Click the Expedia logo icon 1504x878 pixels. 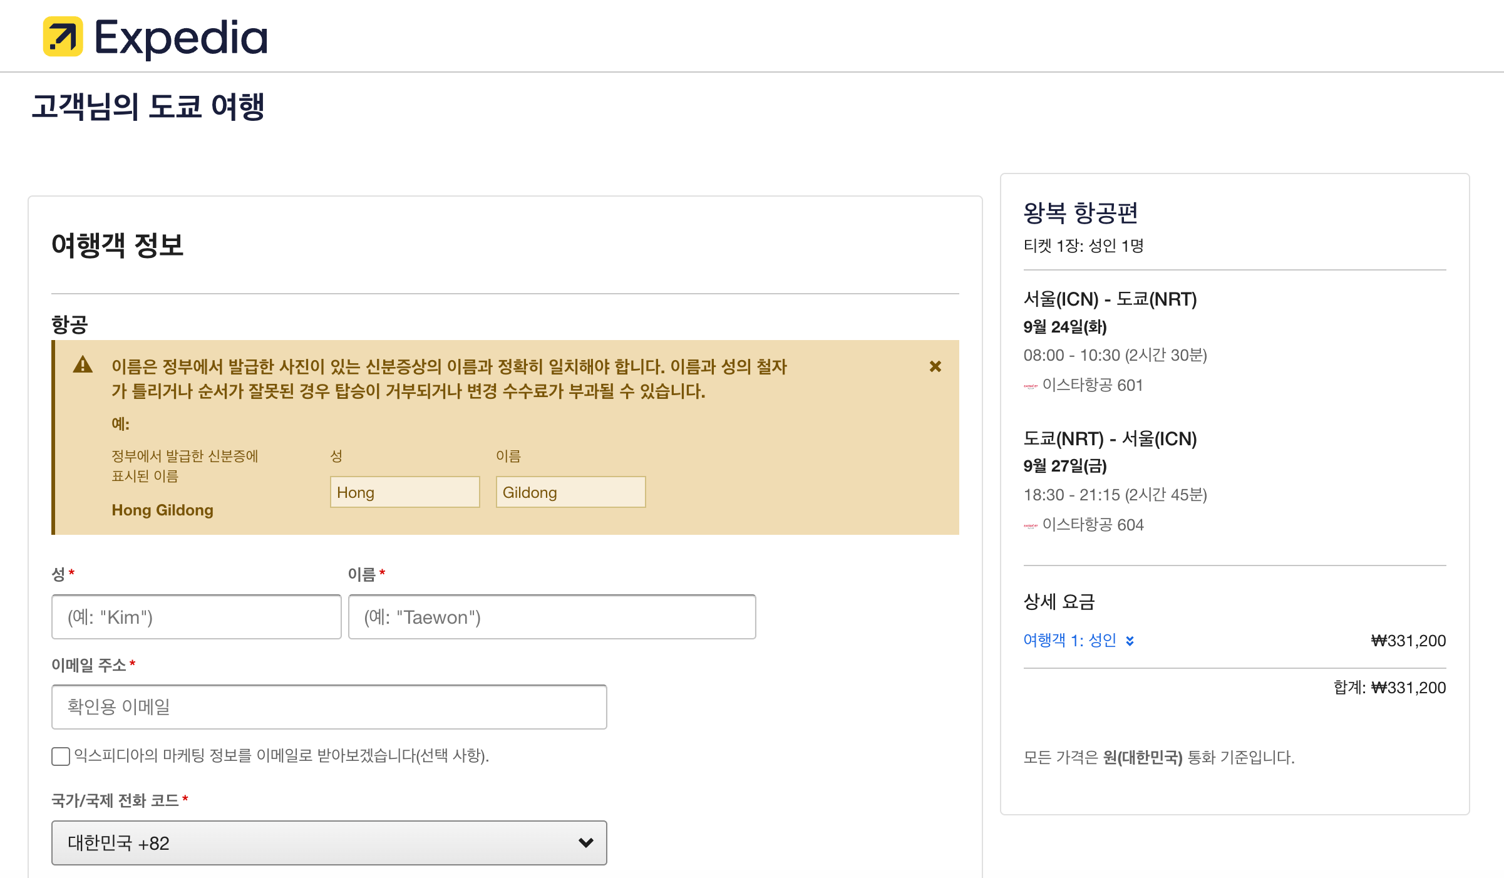[x=63, y=36]
